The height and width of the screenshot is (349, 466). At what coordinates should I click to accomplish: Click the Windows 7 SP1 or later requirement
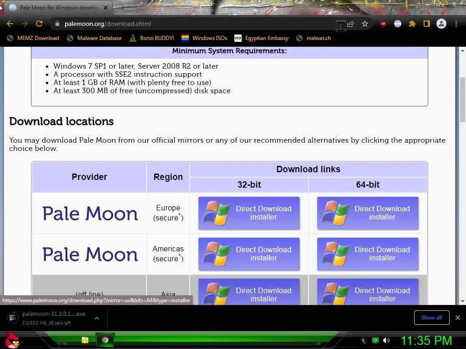coord(136,66)
